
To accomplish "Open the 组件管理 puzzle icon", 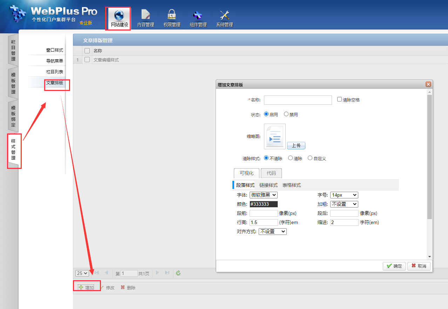I will pyautogui.click(x=198, y=15).
